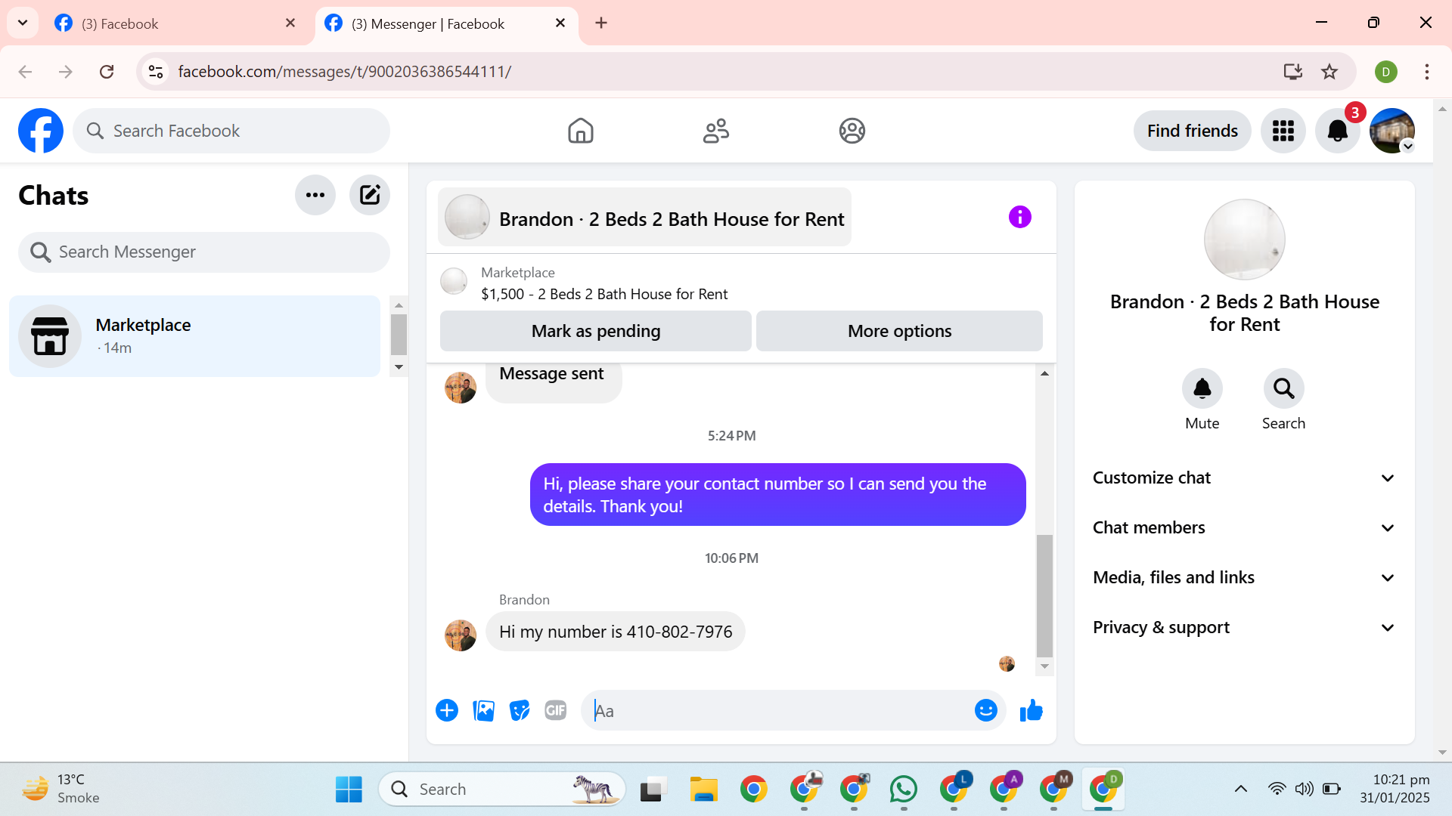Open WhatsApp from the taskbar

(903, 790)
